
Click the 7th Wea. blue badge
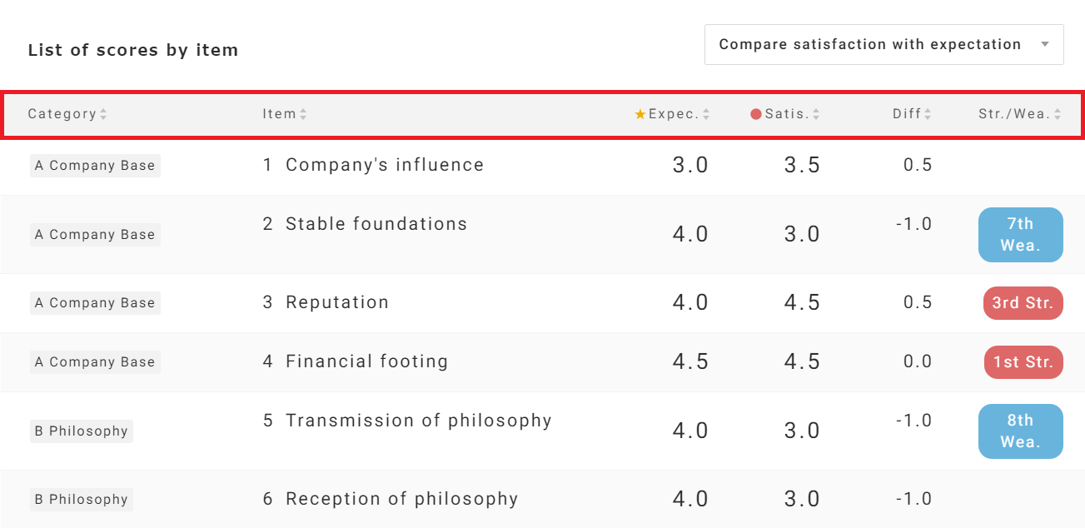[x=1020, y=235]
